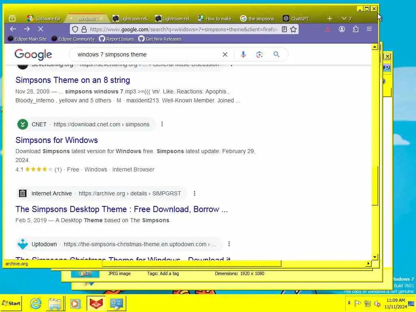This screenshot has width=416, height=312.
Task: Open the extensions puzzle icon
Action: coord(355,29)
